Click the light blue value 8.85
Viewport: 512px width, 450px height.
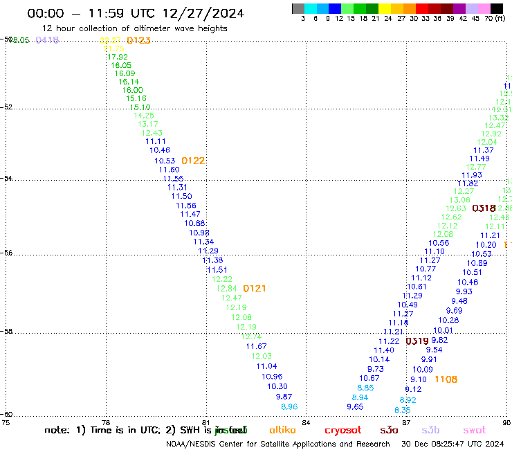click(x=365, y=388)
